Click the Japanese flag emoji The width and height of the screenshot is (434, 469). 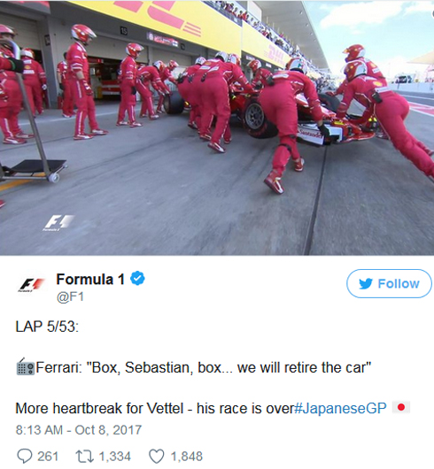401,407
